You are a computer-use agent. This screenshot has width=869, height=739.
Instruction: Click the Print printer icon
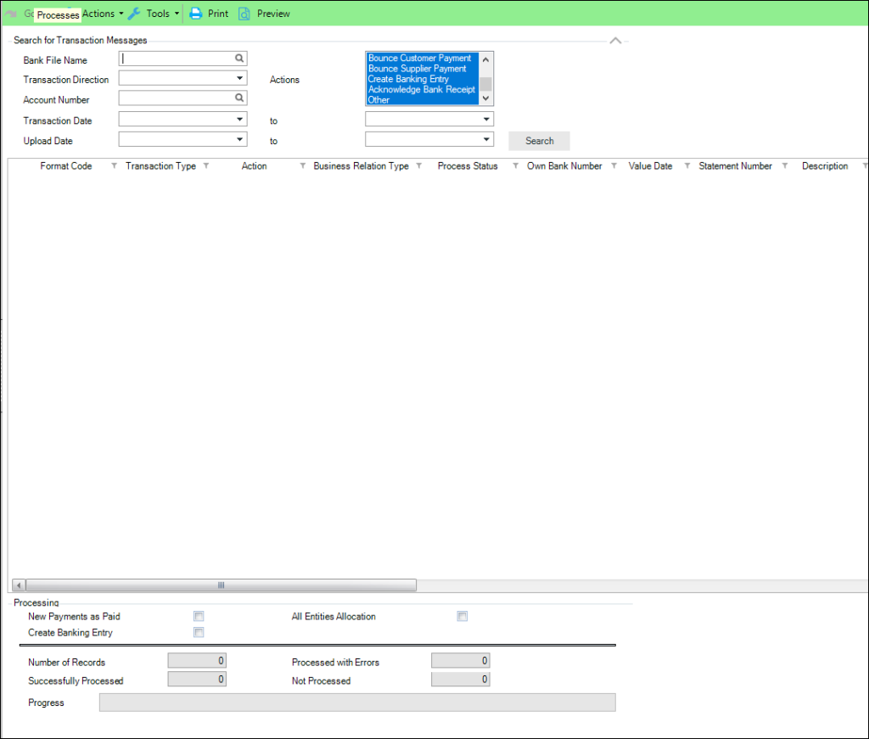click(x=195, y=14)
